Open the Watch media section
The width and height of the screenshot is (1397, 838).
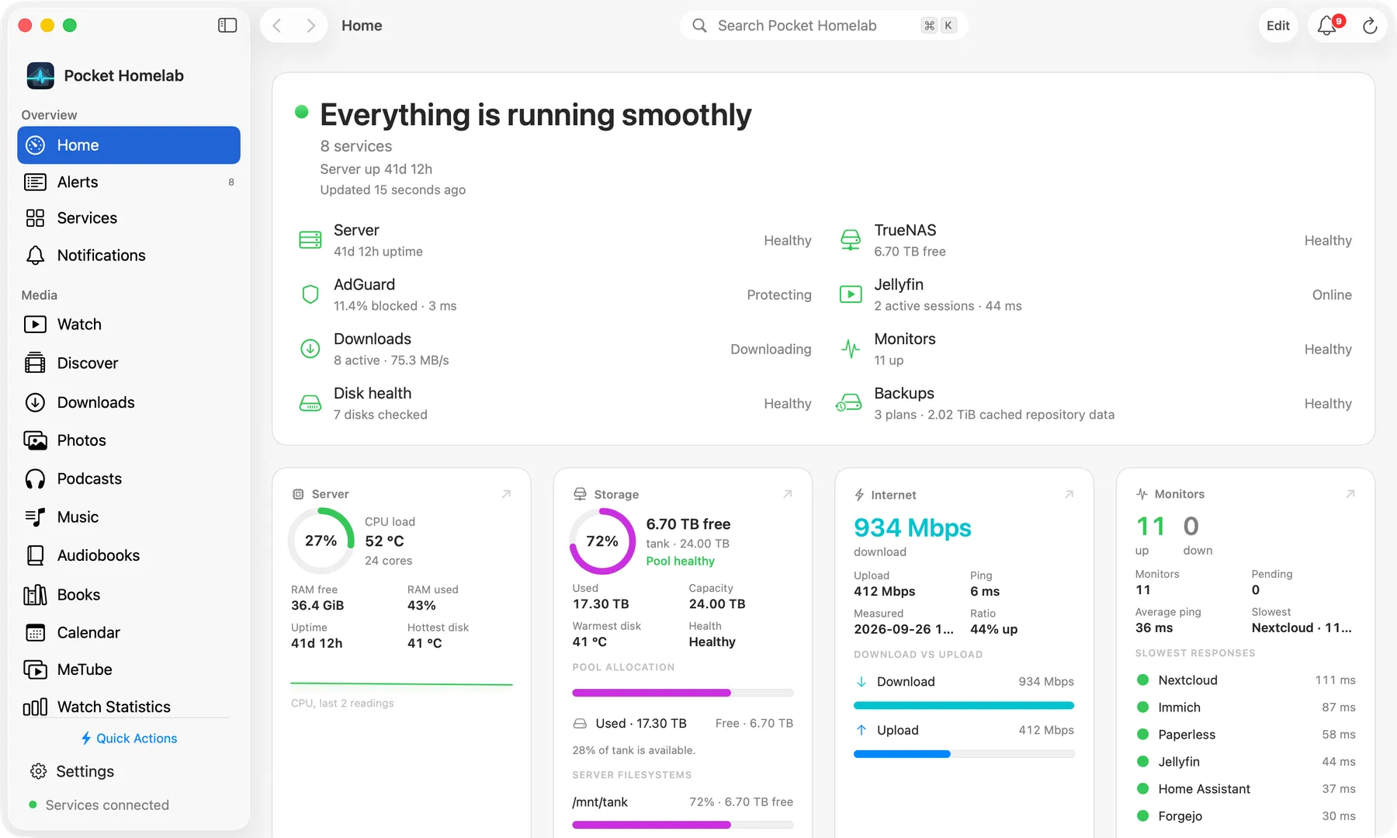[129, 325]
